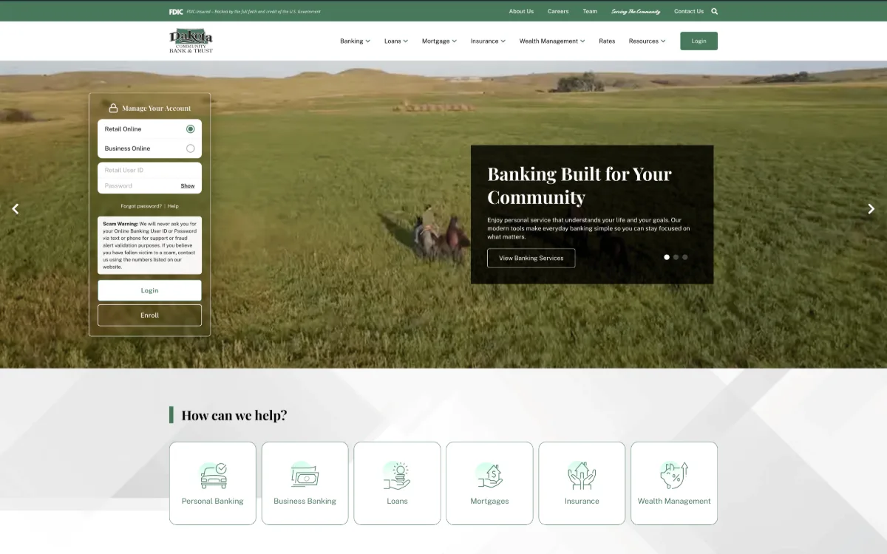This screenshot has height=554, width=887.
Task: Expand the Wealth Management menu
Action: pos(552,41)
